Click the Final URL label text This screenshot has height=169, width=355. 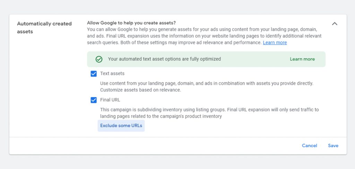pos(110,100)
